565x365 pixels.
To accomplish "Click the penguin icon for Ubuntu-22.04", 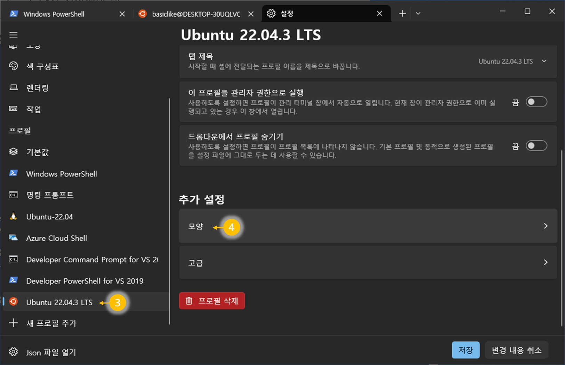I will (x=13, y=216).
